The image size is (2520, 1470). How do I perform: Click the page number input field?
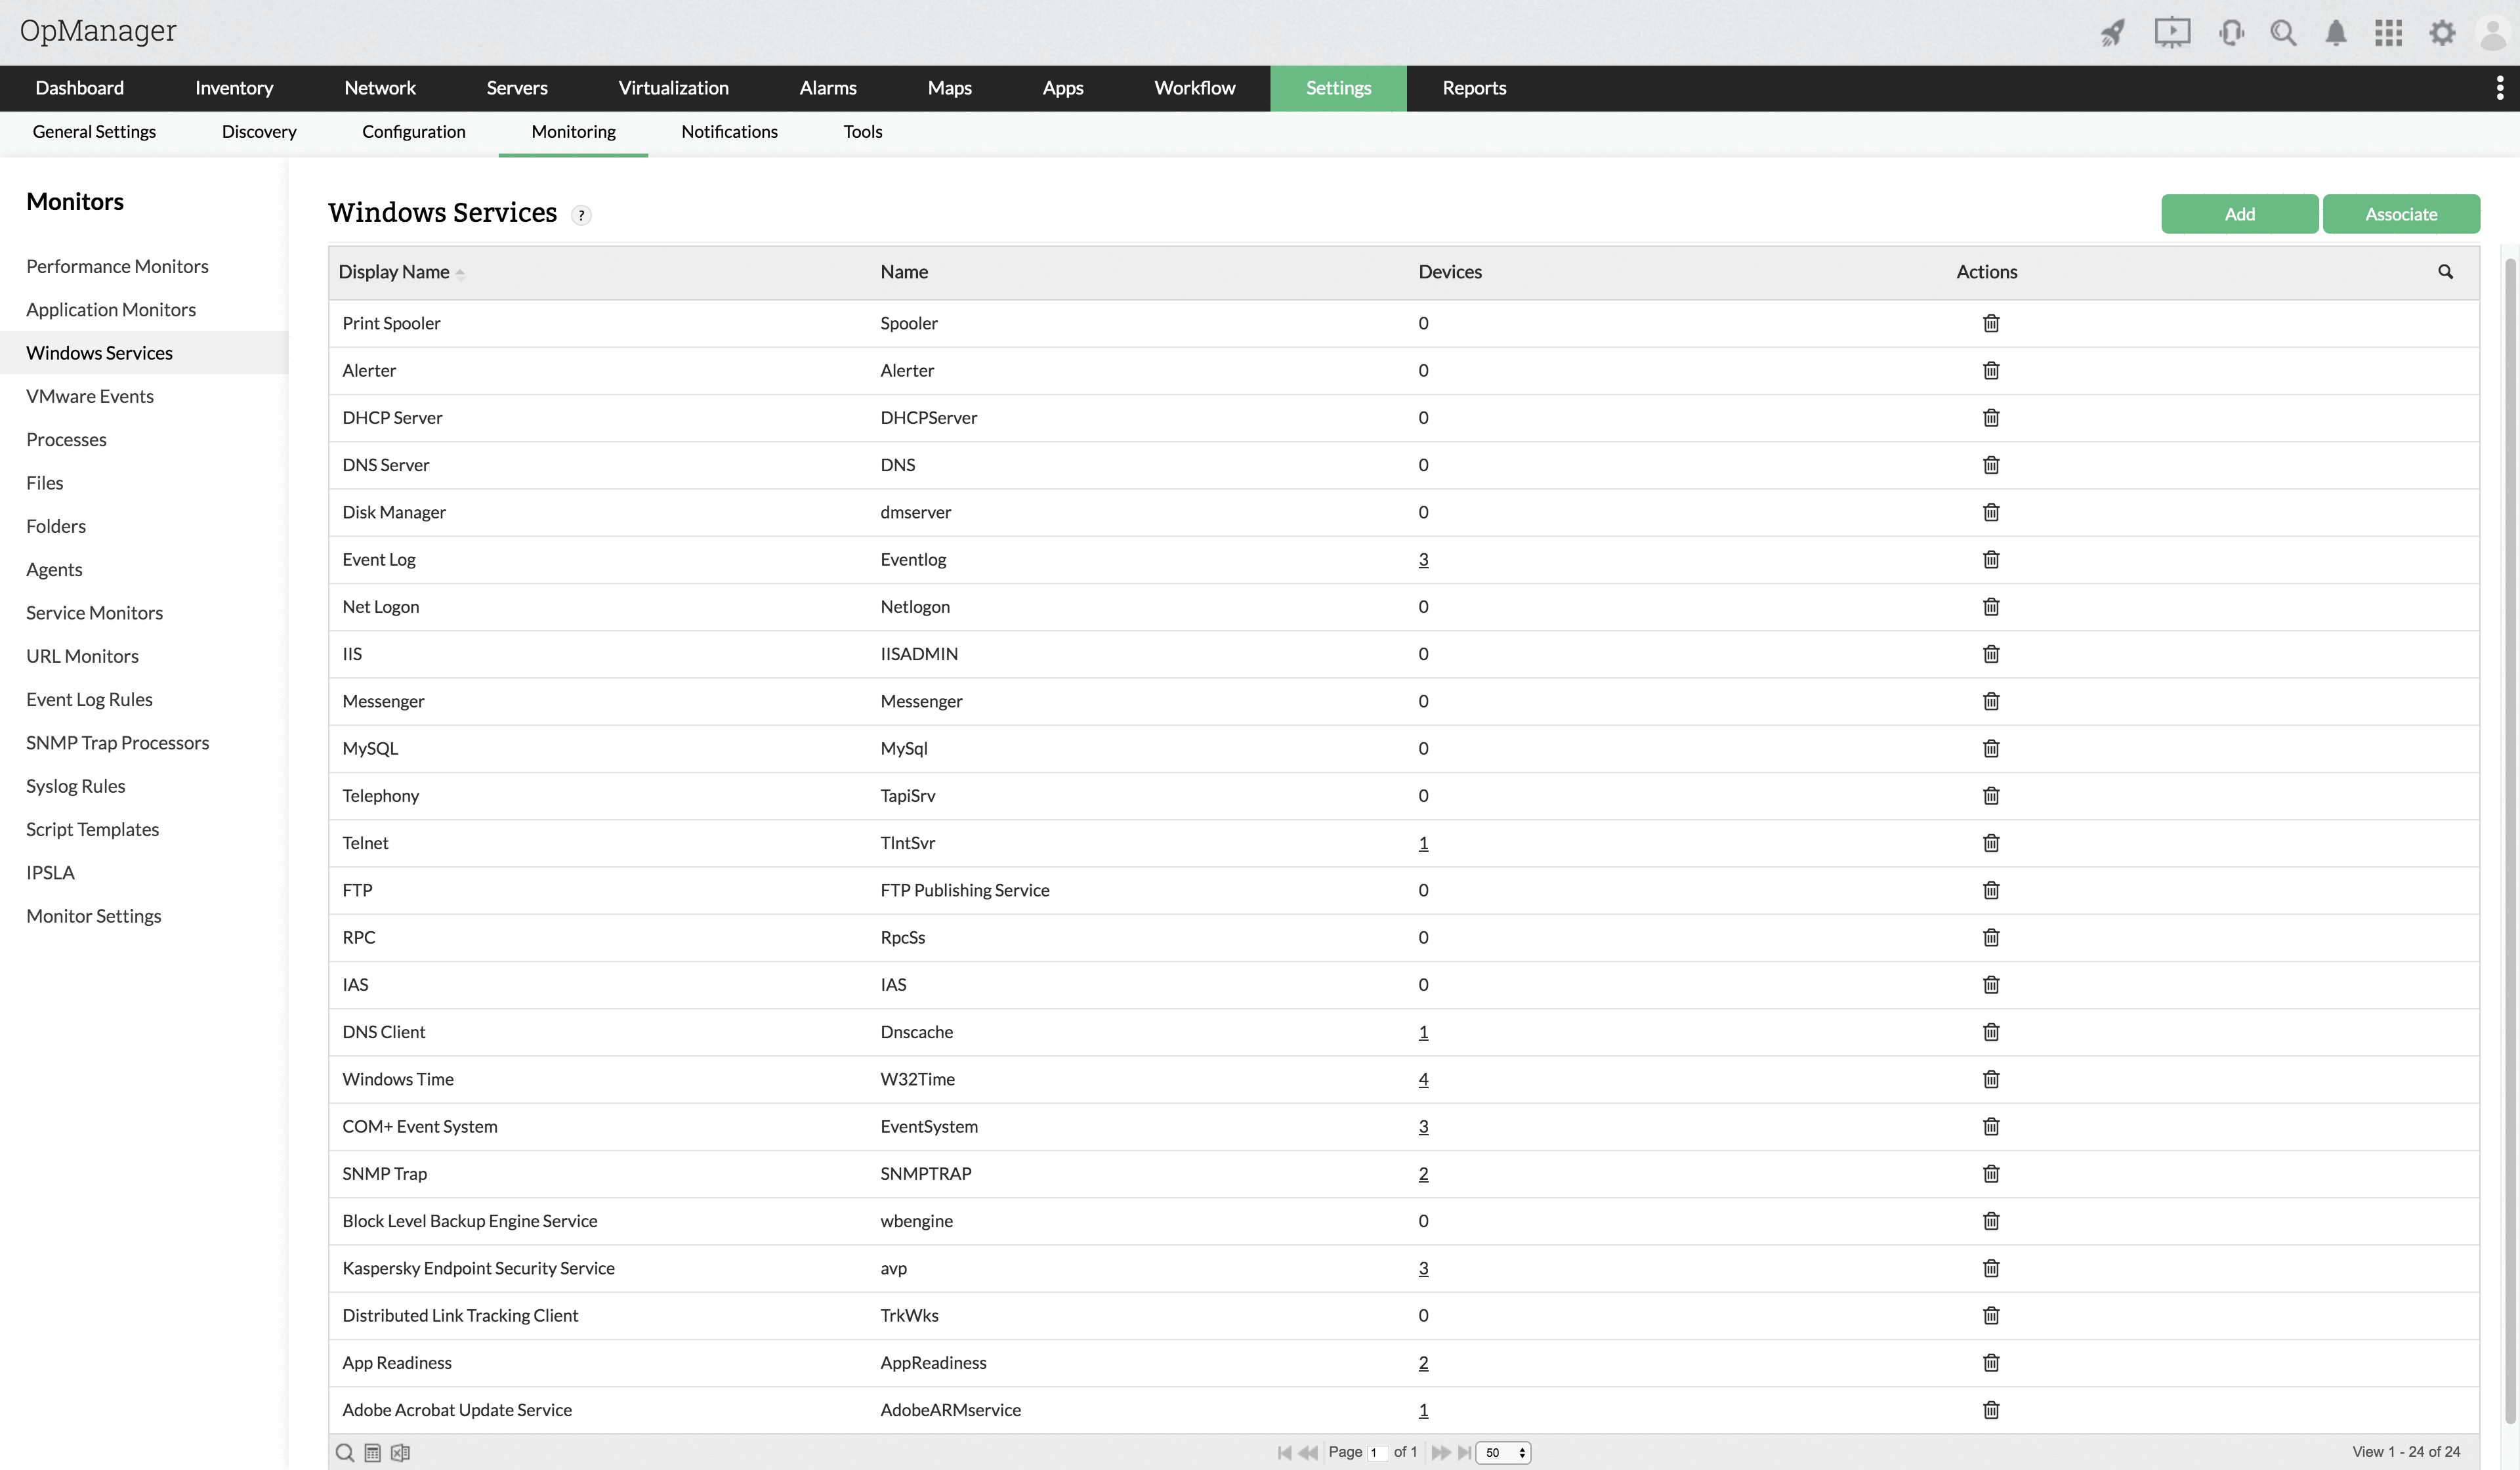[1377, 1452]
